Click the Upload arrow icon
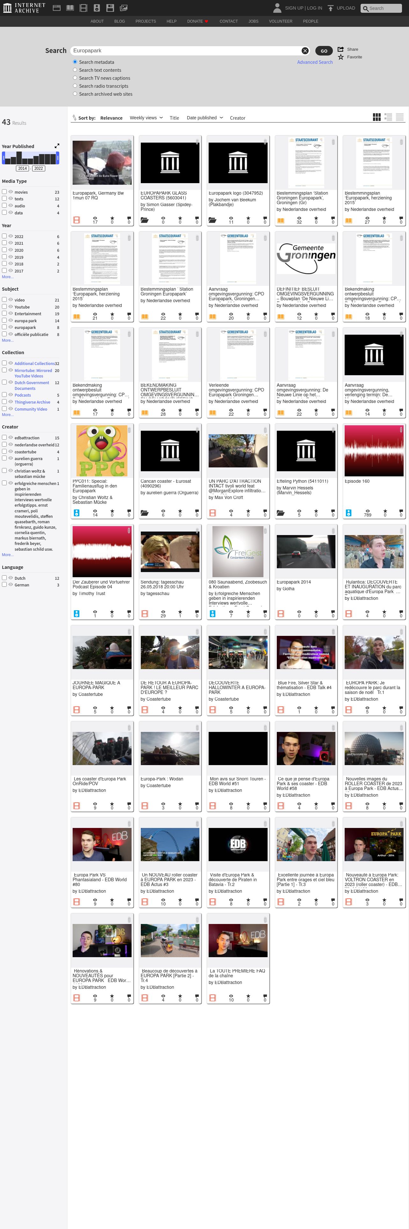 (330, 8)
